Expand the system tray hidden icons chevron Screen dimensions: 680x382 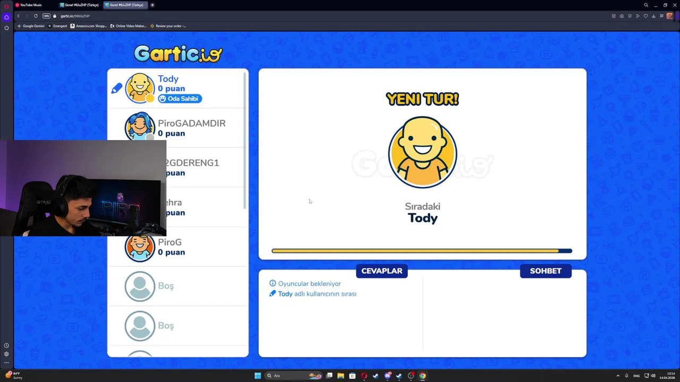click(618, 376)
